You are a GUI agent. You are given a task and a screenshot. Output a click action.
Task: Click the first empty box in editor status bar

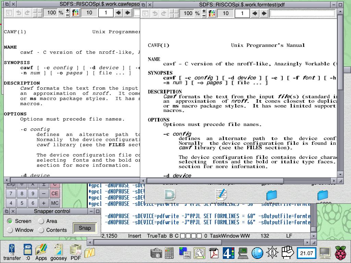pos(183,236)
